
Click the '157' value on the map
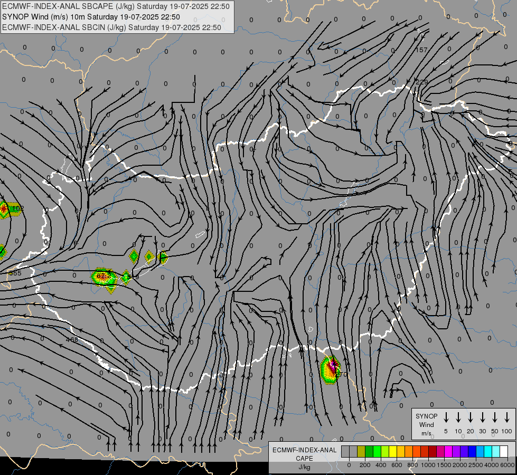pyautogui.click(x=421, y=50)
